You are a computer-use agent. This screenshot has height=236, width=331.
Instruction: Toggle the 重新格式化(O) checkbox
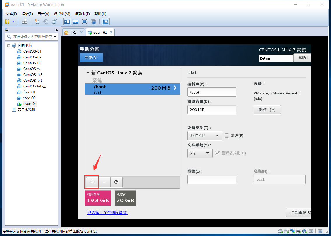pos(217,153)
